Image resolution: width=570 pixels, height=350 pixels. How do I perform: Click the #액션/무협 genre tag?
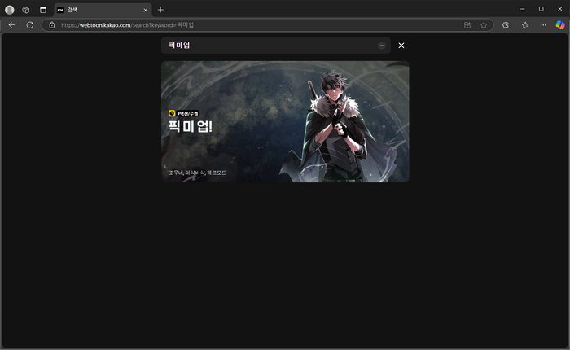point(188,113)
